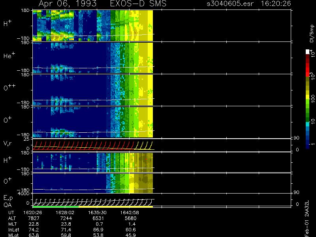Click the 'QA' row label
This screenshot has width=316, height=237.
[8, 205]
